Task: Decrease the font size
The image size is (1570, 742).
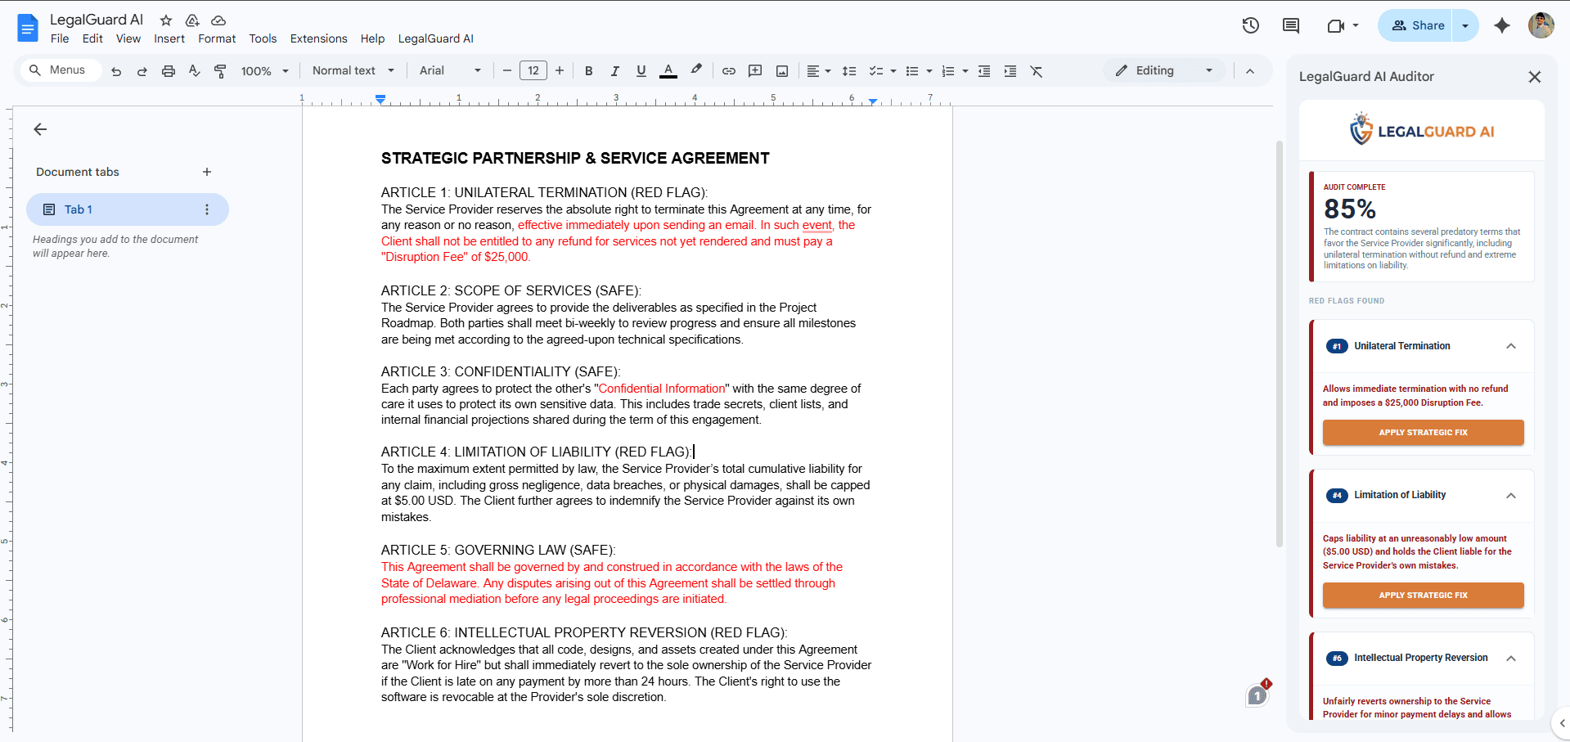Action: click(x=507, y=71)
